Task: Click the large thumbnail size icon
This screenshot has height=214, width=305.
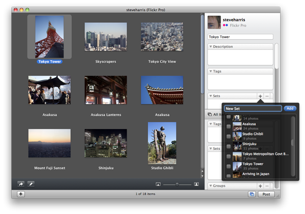Action: coord(196,184)
